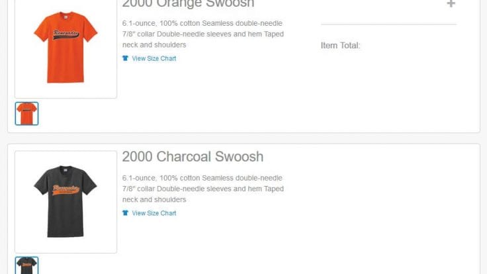Select the large charcoal t-shirt product image
The image size is (487, 274).
coord(66,202)
